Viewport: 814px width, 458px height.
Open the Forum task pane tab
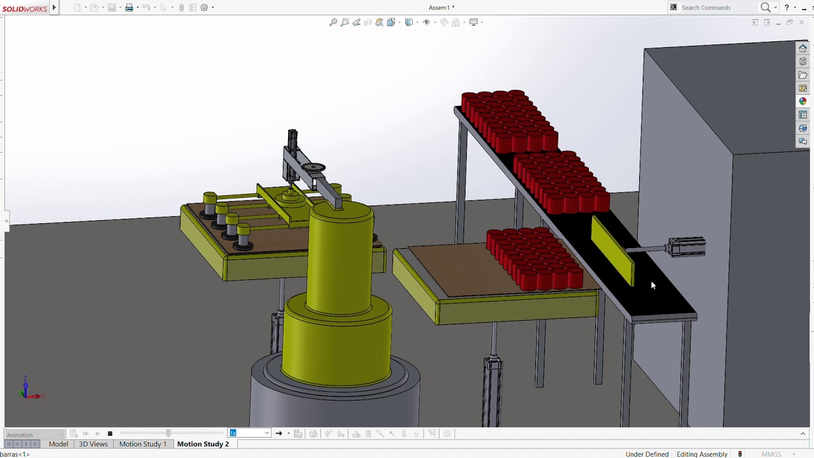click(803, 141)
